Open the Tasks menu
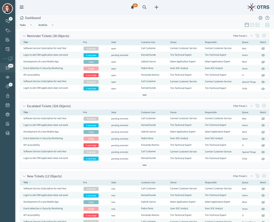 coord(25,25)
